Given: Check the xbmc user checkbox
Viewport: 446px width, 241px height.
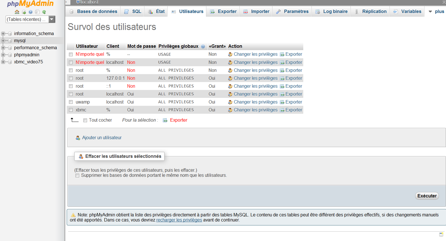Looking at the screenshot, I should coord(71,110).
